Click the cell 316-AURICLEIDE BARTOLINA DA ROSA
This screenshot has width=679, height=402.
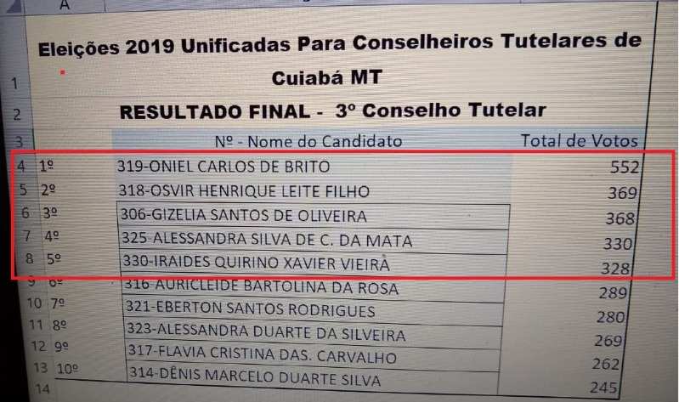click(314, 286)
